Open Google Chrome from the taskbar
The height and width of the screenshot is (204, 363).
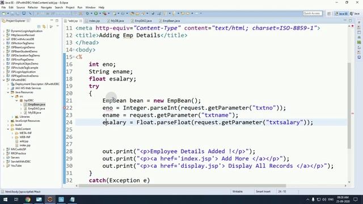pos(28,199)
